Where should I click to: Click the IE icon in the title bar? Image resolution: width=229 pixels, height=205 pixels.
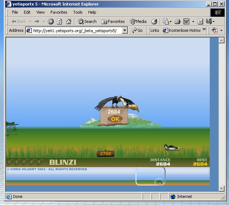(x=9, y=4)
